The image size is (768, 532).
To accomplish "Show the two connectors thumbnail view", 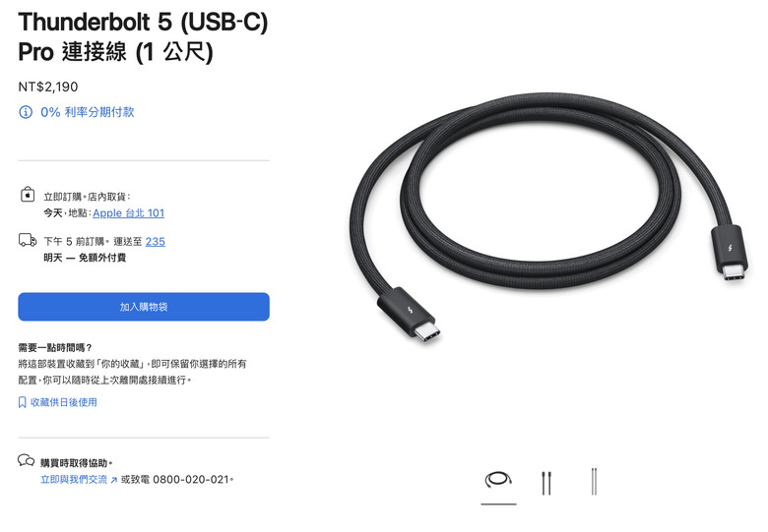I will pos(546,482).
